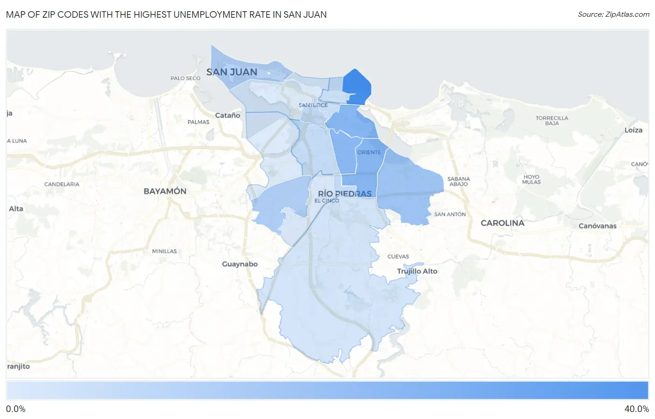Click the Guaynabo label

click(x=239, y=264)
